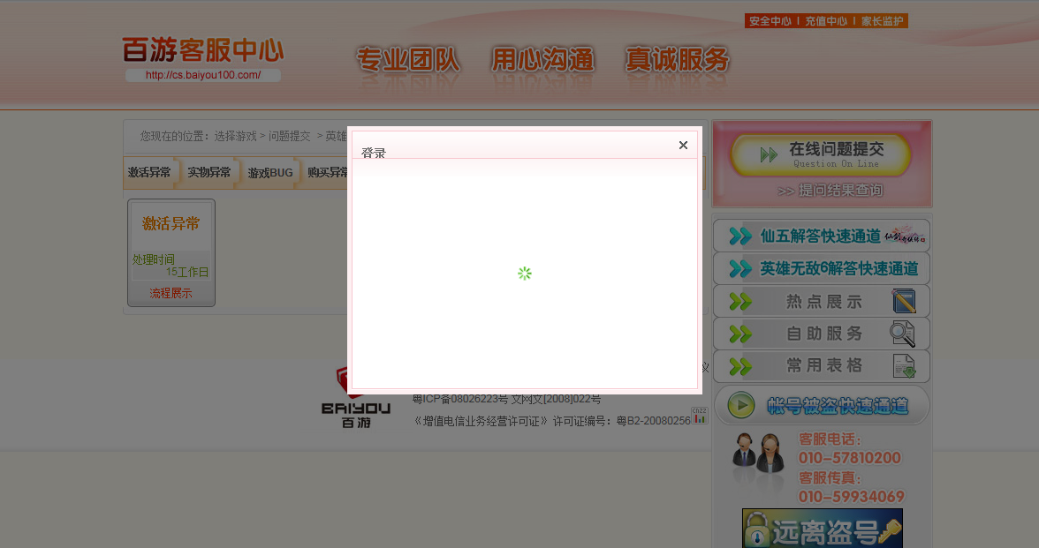Click the 流程展示 link in 激活异常 card

pyautogui.click(x=171, y=293)
